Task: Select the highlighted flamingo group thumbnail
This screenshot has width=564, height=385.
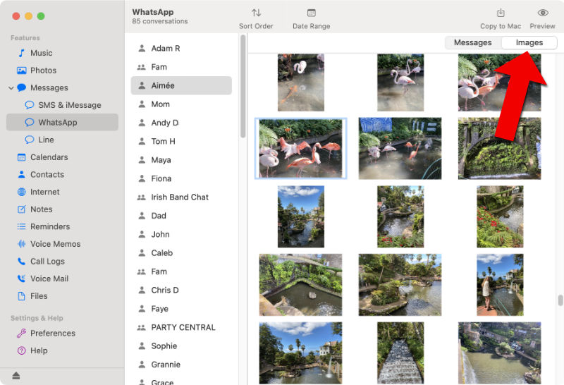Action: pos(301,148)
